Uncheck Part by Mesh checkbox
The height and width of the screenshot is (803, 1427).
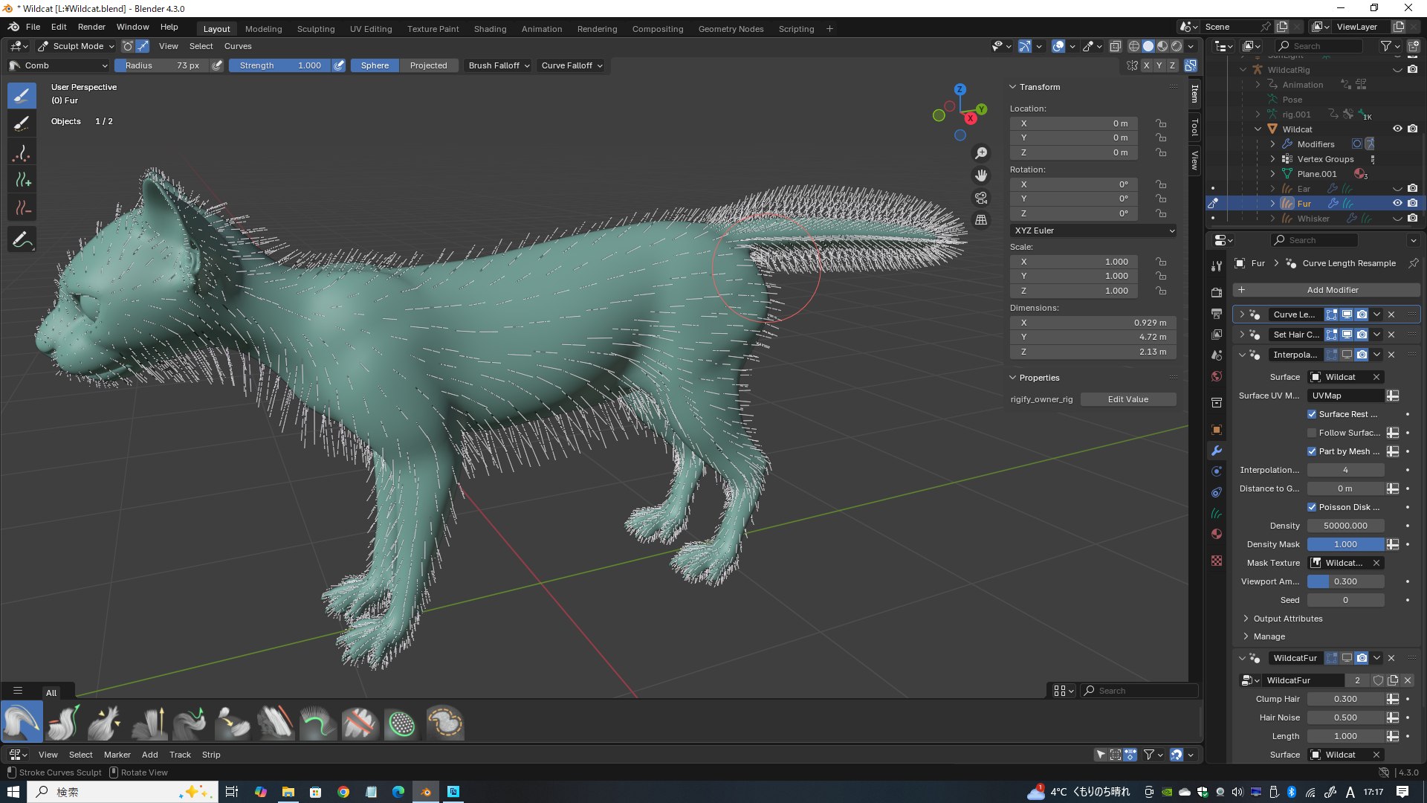coord(1312,451)
